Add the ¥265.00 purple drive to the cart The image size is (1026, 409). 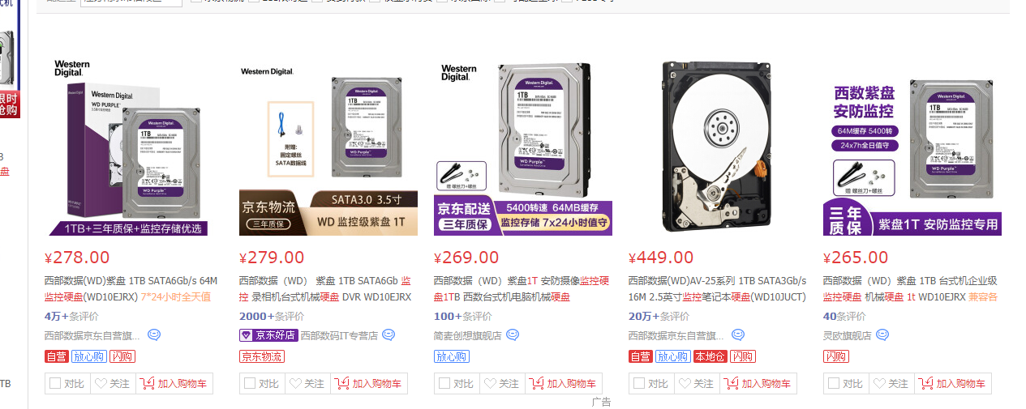(954, 384)
